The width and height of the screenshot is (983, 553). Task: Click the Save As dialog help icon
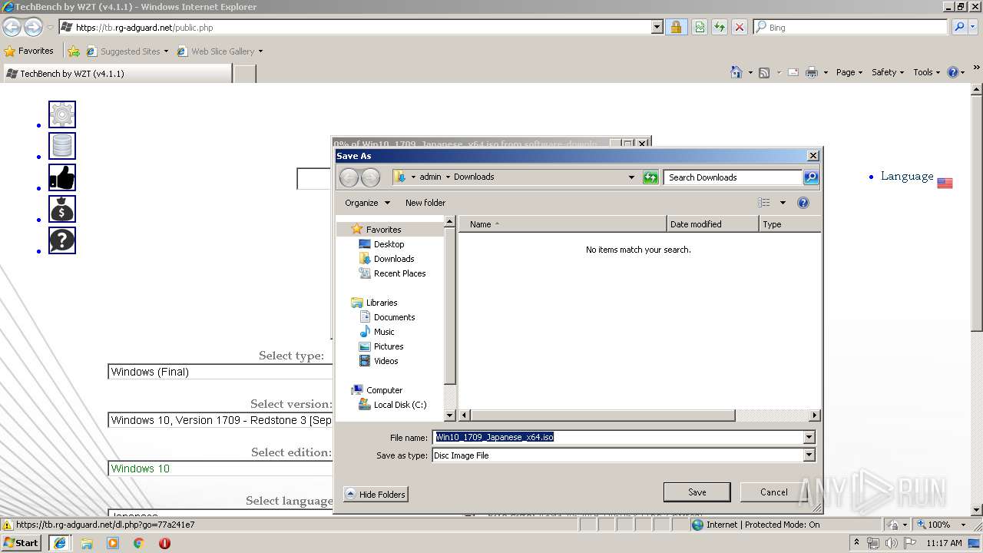(x=803, y=203)
